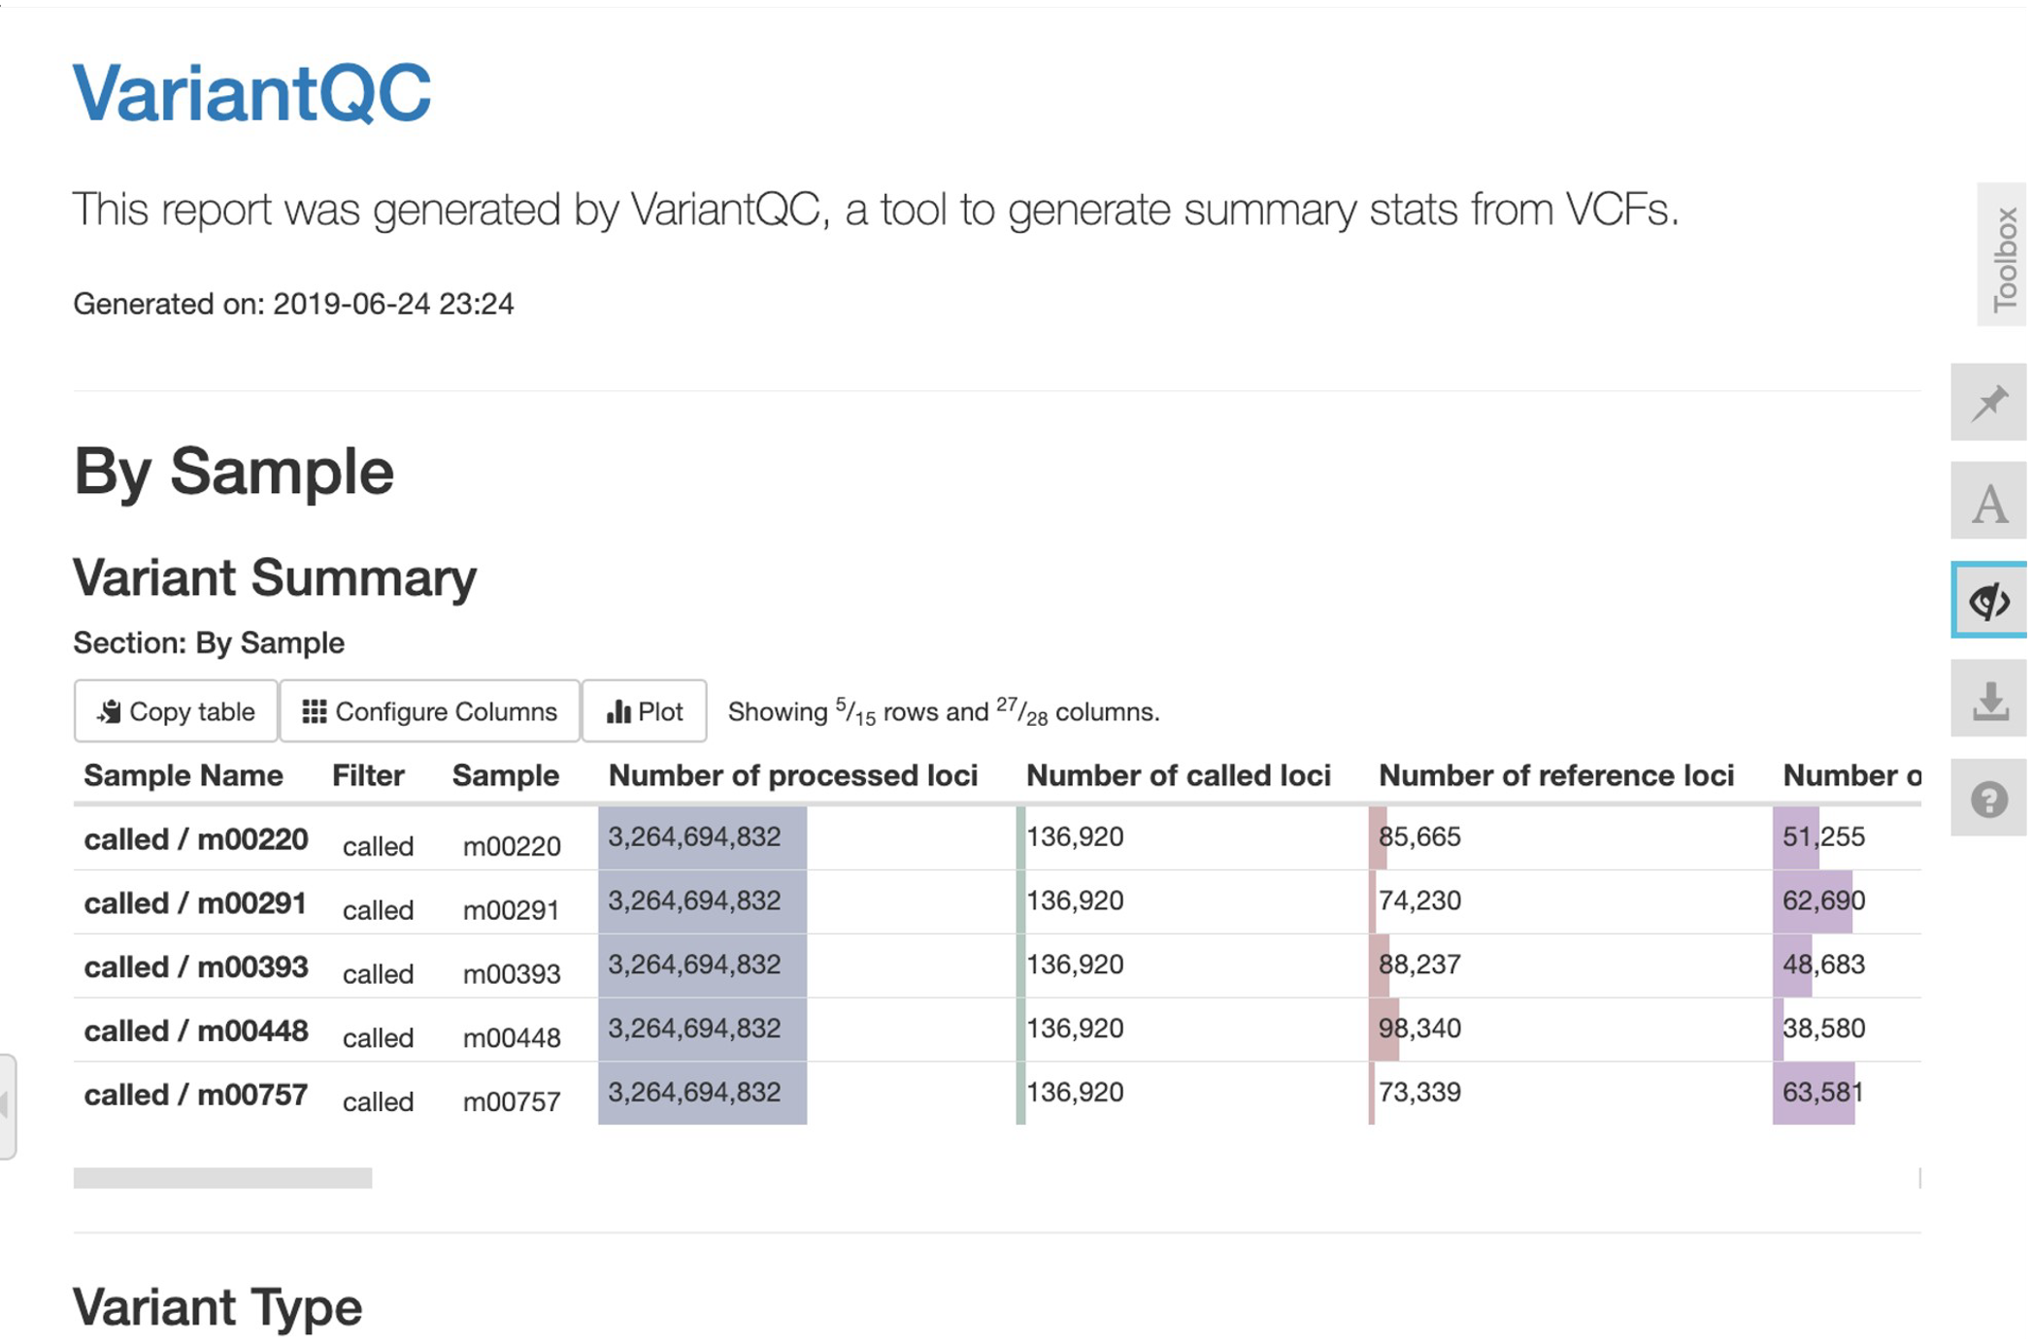Click the VariantQC title link

pyautogui.click(x=251, y=93)
